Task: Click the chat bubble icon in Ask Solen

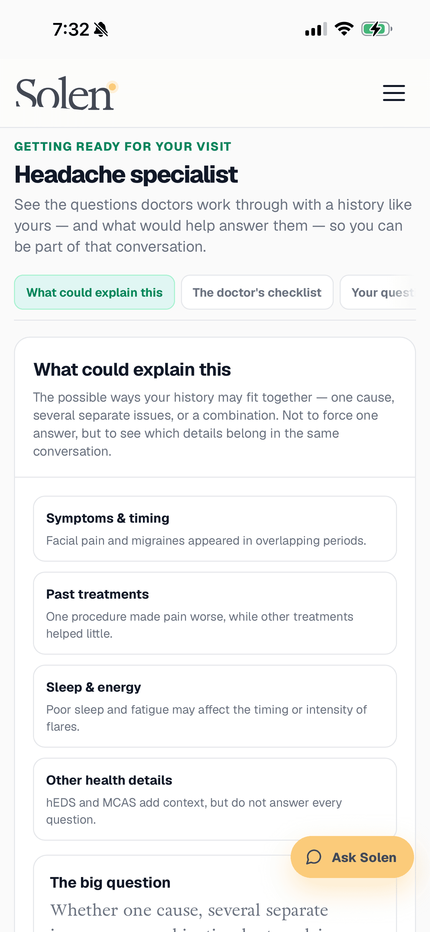Action: pos(313,857)
